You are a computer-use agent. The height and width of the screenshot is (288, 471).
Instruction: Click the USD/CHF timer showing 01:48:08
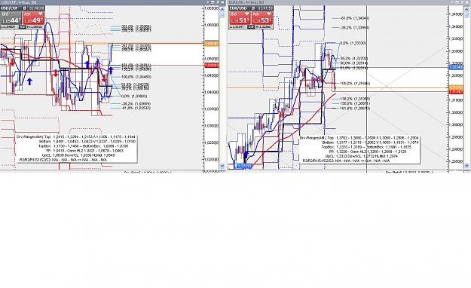coord(37,8)
